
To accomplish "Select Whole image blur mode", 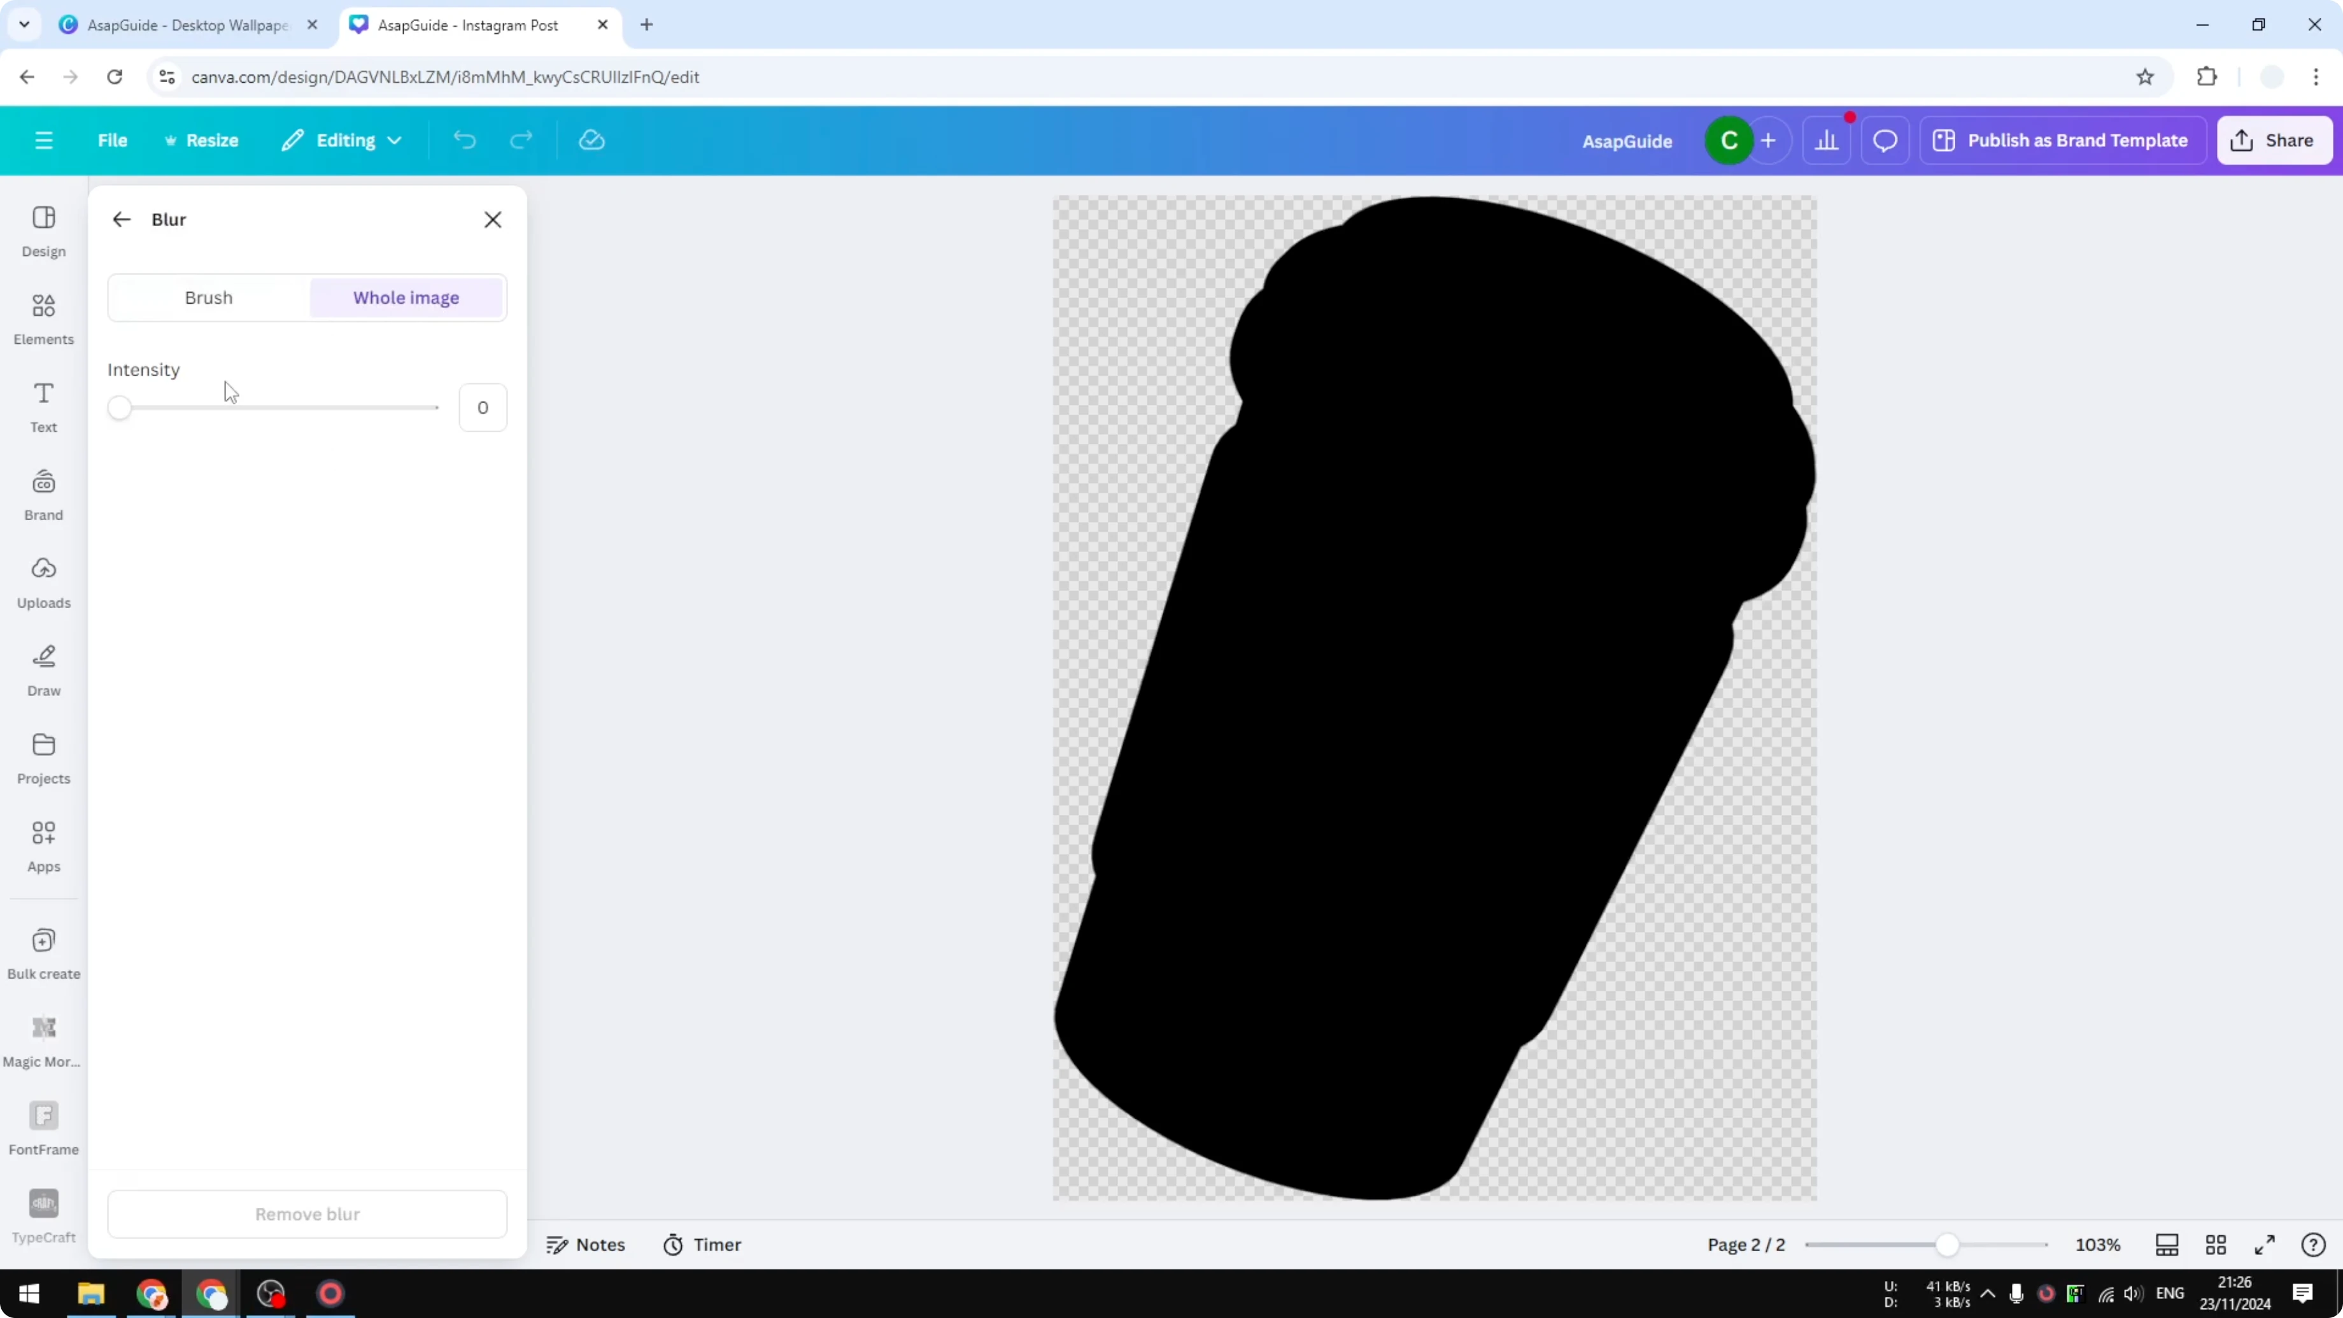I will pyautogui.click(x=406, y=297).
